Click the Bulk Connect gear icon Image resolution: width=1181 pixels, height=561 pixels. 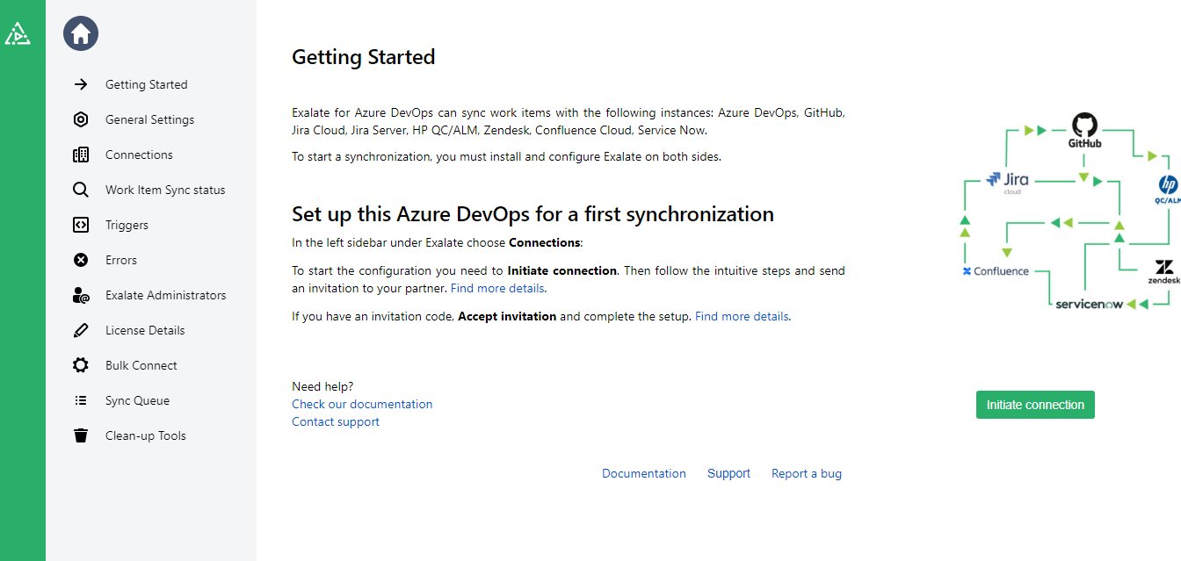point(81,365)
